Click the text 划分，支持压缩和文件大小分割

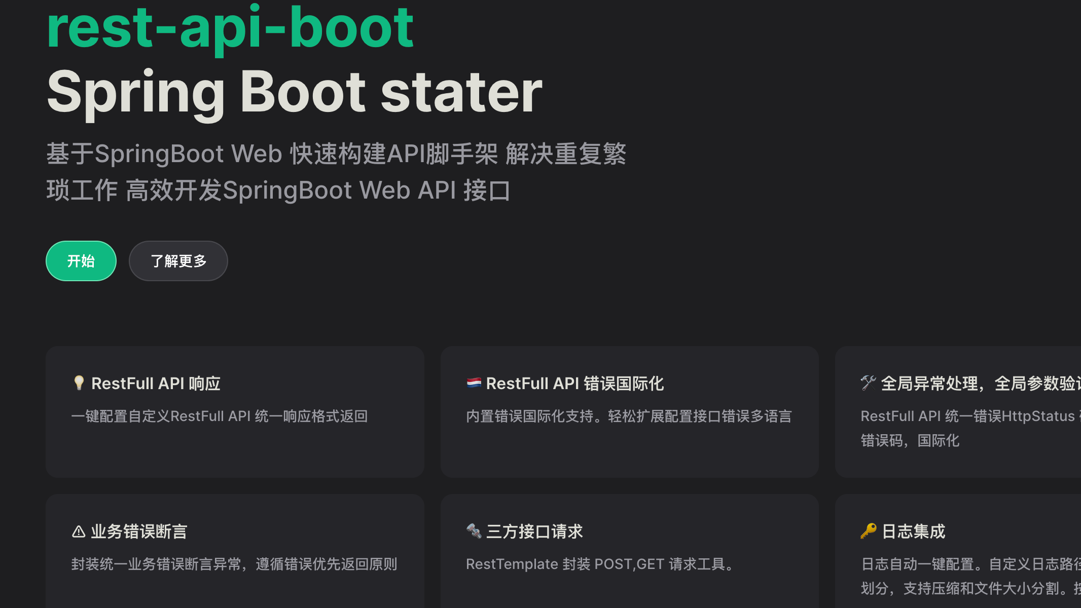tap(971, 589)
